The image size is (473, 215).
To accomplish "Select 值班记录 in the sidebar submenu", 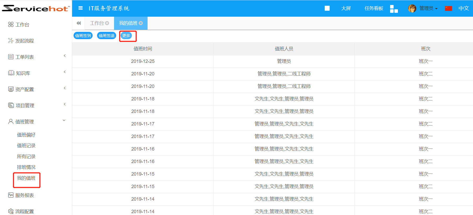I will point(26,146).
